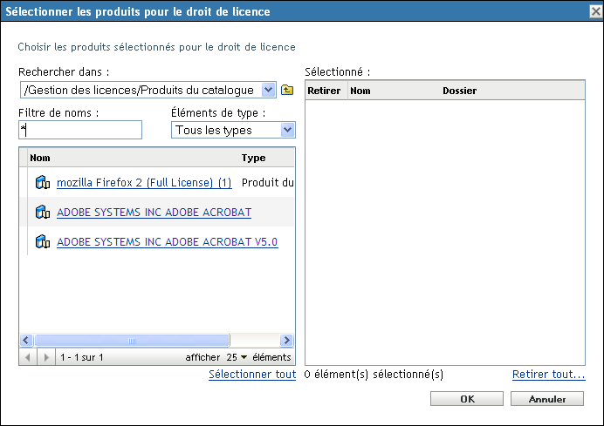Select ADOBE SYSTEMS INC ADOBE ACROBAT V5.0 link
Screen dimensions: 604x426
(168, 242)
